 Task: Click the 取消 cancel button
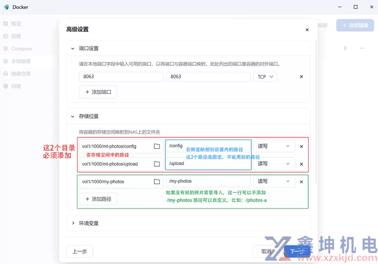[x=266, y=251]
